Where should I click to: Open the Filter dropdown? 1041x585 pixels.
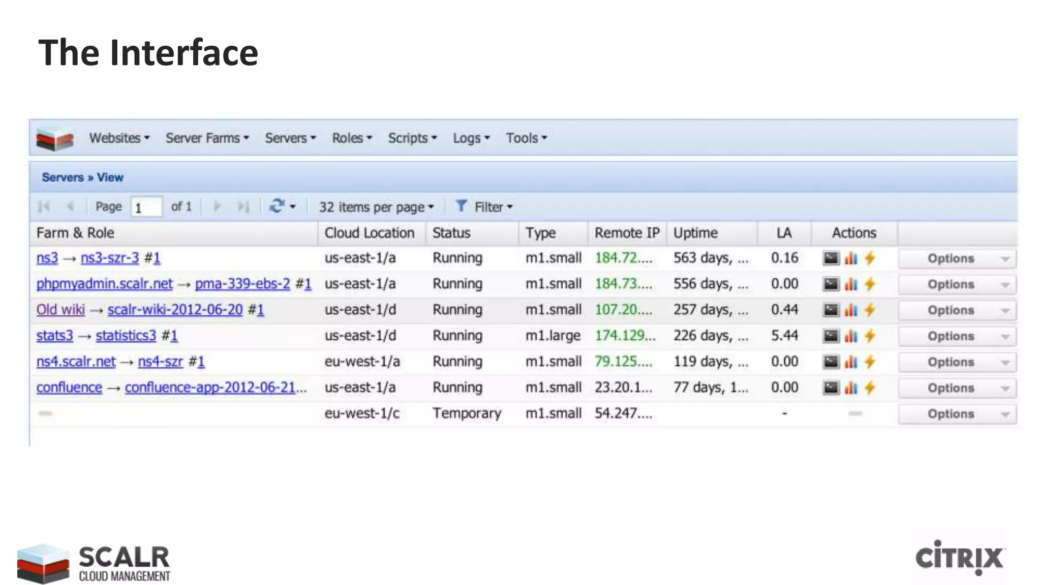(x=484, y=207)
